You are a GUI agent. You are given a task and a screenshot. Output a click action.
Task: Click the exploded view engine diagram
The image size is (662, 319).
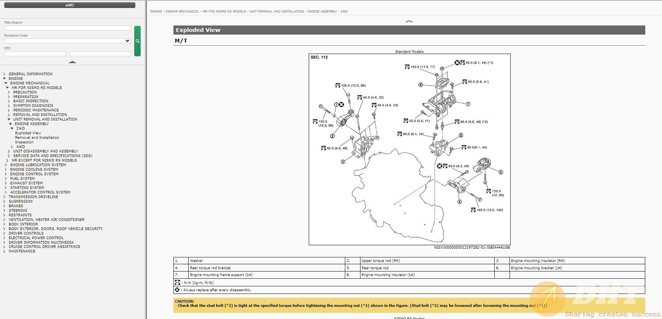pos(410,149)
